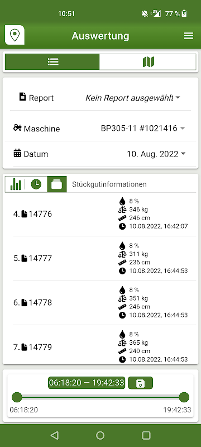Open the Report selection dropdown
The width and height of the screenshot is (201, 447).
133,98
